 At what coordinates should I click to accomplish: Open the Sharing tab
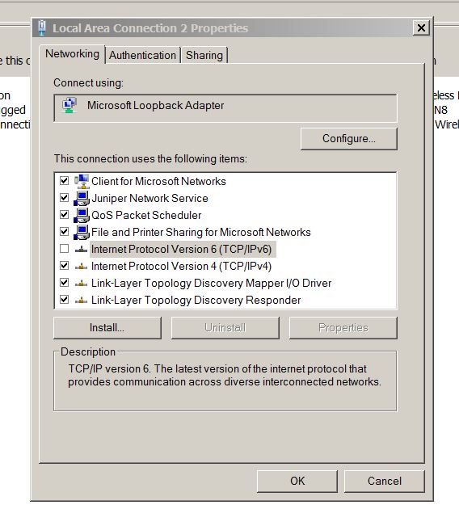204,55
